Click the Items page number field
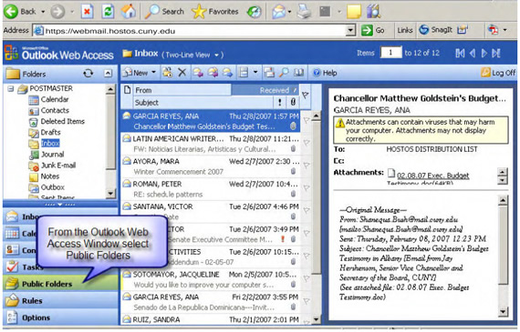This screenshot has width=520, height=332. click(390, 53)
